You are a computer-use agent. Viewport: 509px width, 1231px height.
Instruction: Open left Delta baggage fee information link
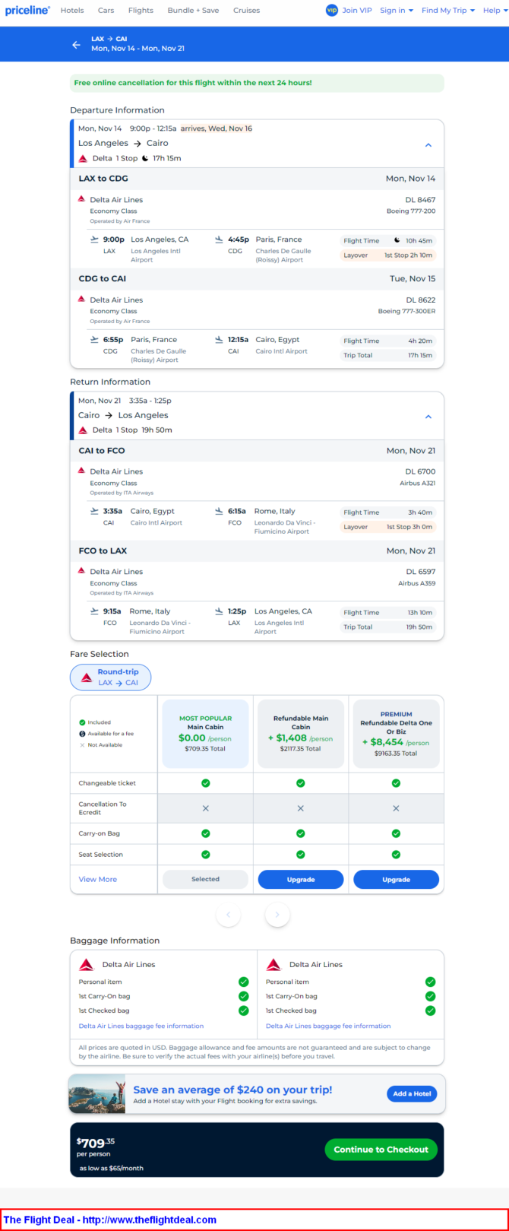pos(141,1026)
